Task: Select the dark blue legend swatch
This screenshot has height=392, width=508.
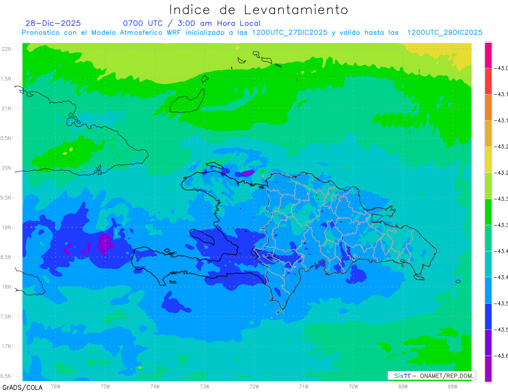Action: coord(488,316)
